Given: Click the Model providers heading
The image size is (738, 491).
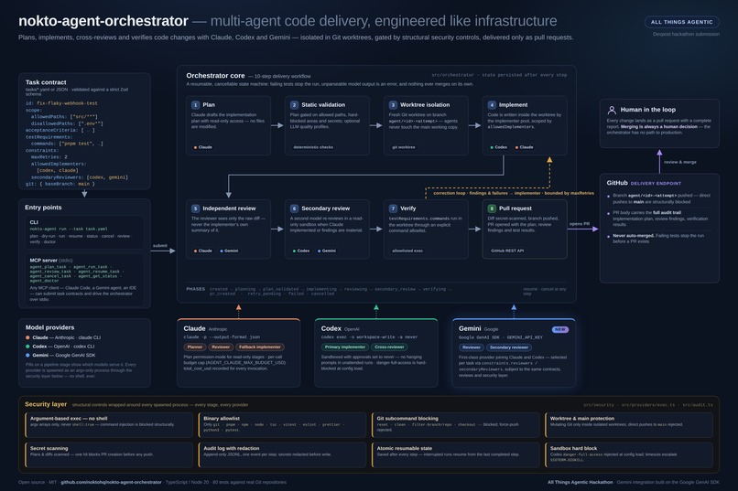Looking at the screenshot, I should point(49,327).
